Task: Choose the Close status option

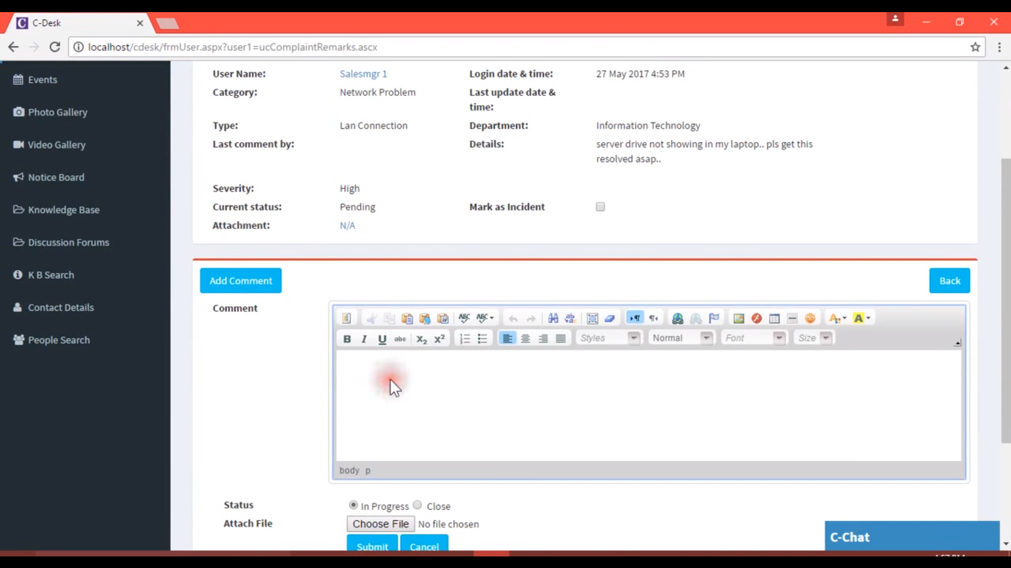Action: (417, 505)
